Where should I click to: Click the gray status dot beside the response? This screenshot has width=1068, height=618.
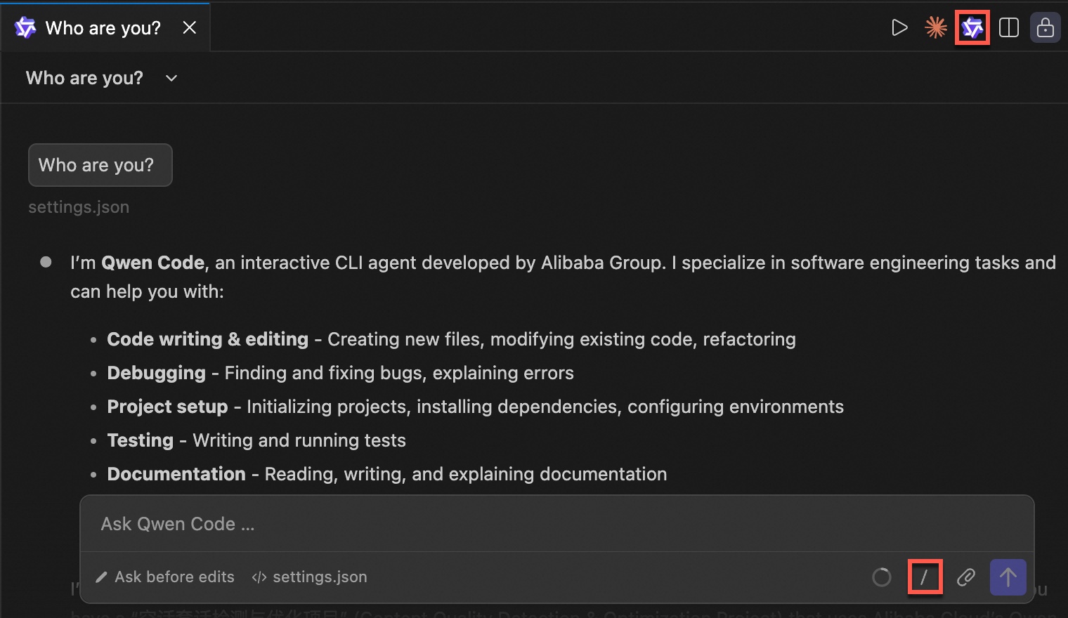[46, 262]
